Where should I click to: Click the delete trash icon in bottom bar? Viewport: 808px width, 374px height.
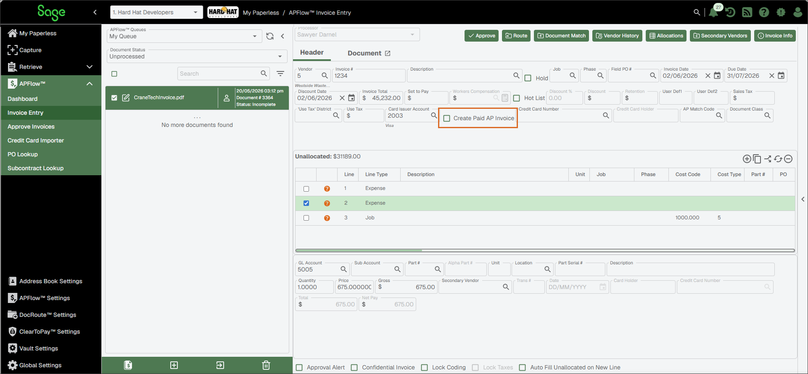266,365
